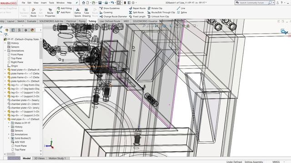Click Unhook from Clip
Viewport: 291px width, 163px height.
pos(158,16)
